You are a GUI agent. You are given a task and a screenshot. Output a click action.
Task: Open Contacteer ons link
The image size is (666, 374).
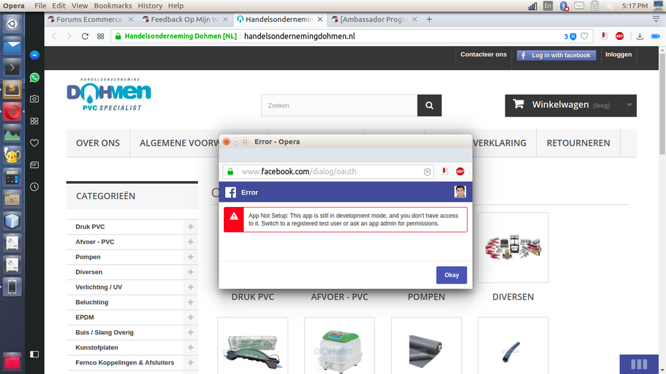[484, 55]
